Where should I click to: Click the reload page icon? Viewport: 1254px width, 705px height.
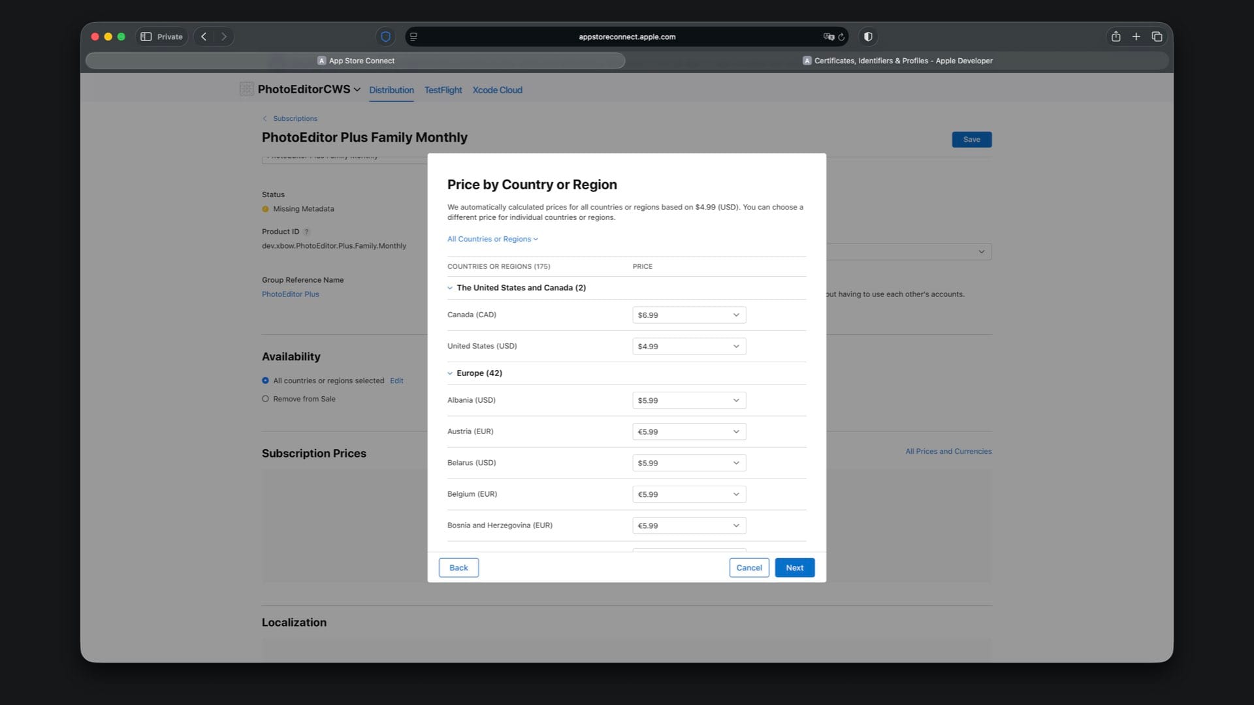(x=842, y=37)
